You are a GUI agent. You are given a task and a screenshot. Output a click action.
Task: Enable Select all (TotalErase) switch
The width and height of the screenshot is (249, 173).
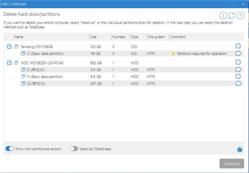point(74,149)
